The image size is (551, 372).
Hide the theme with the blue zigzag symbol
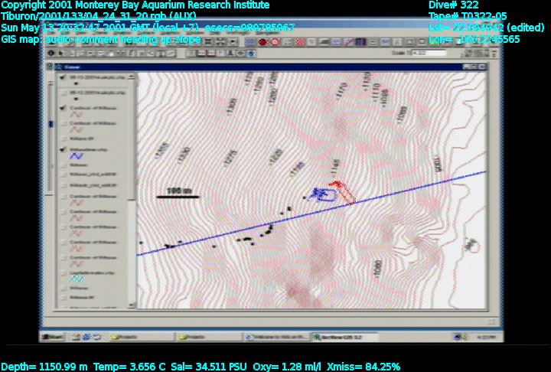(x=62, y=149)
